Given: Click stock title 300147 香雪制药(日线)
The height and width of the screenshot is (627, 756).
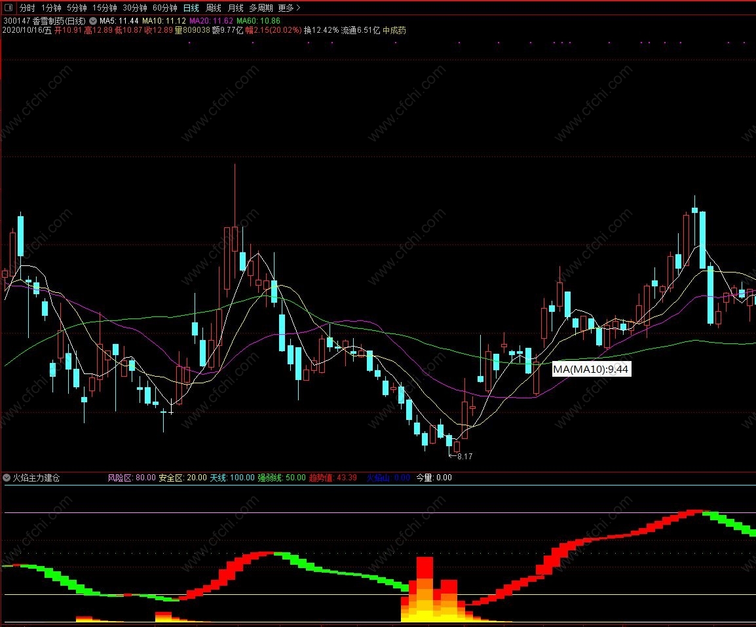Looking at the screenshot, I should click(x=45, y=21).
